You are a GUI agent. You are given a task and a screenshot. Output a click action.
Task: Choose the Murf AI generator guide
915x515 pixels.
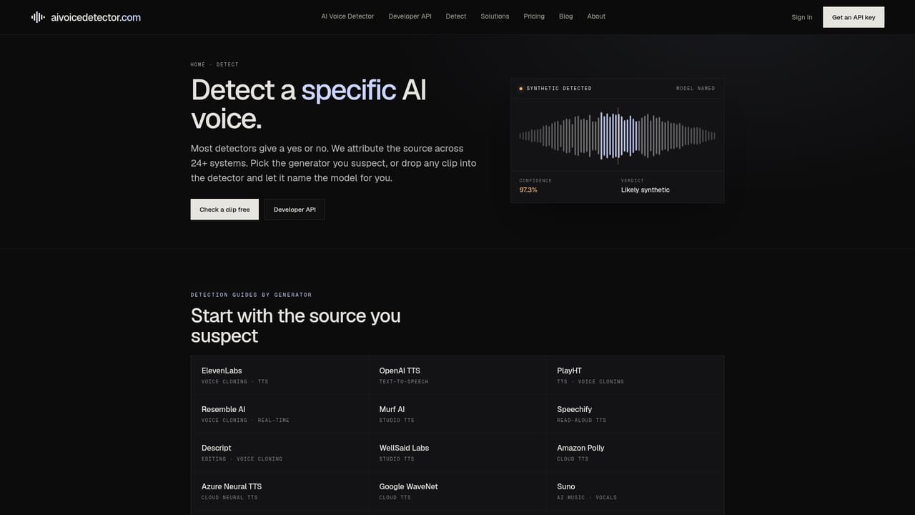pyautogui.click(x=457, y=414)
